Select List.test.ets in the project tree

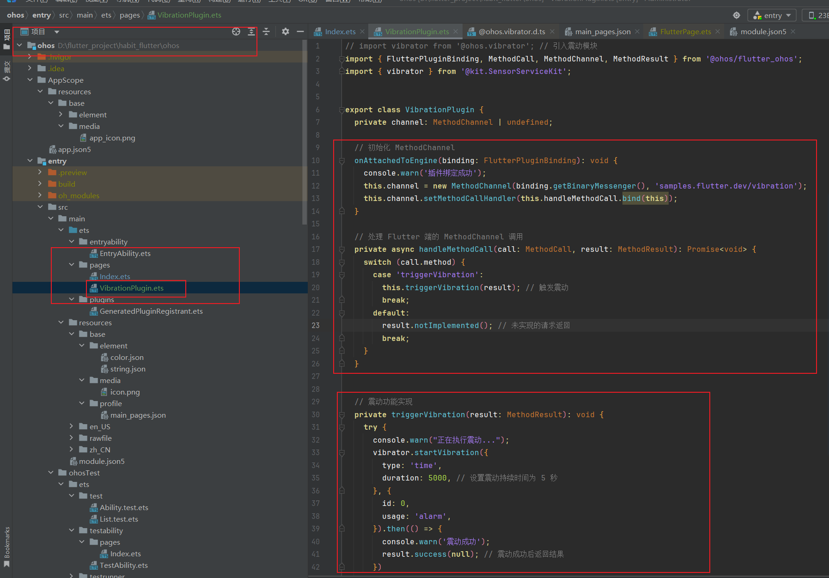[x=119, y=519]
